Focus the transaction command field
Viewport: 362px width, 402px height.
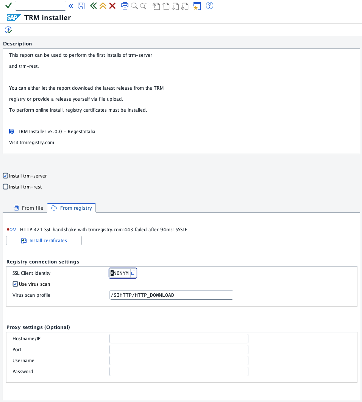pos(41,6)
